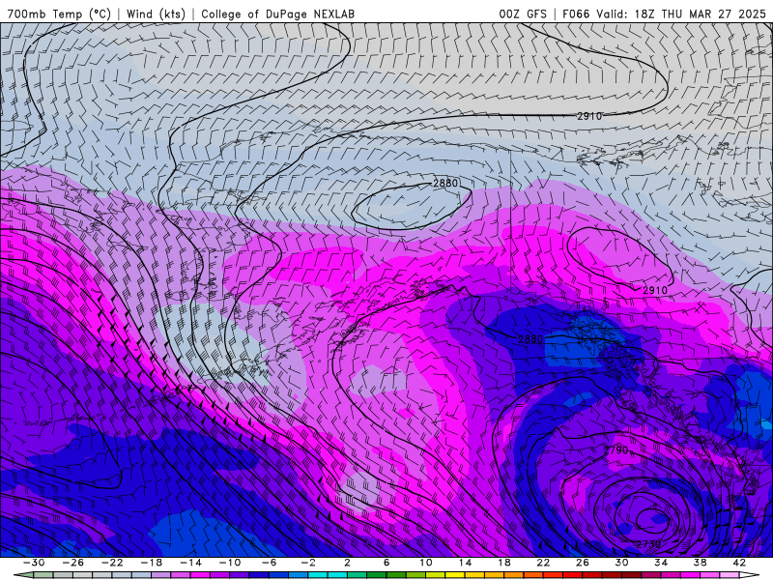The image size is (773, 580).
Task: Click the 10 color scale label
Action: (x=425, y=563)
